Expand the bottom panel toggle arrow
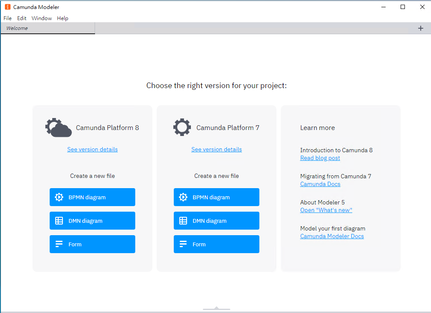431x313 pixels. (x=217, y=309)
